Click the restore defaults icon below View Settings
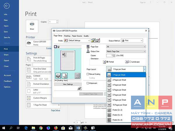The width and height of the screenshot is (175, 131). [80, 88]
